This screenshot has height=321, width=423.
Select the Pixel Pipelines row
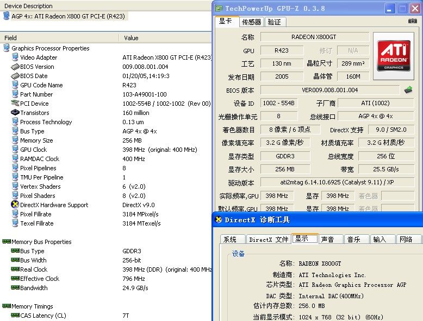[x=105, y=168]
